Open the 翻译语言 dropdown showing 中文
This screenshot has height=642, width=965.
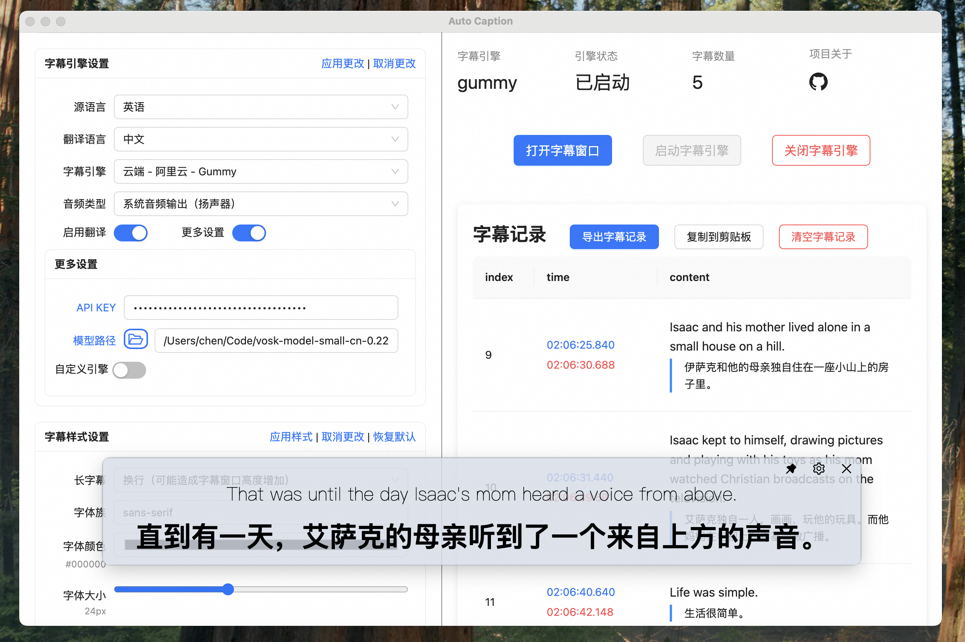click(260, 139)
